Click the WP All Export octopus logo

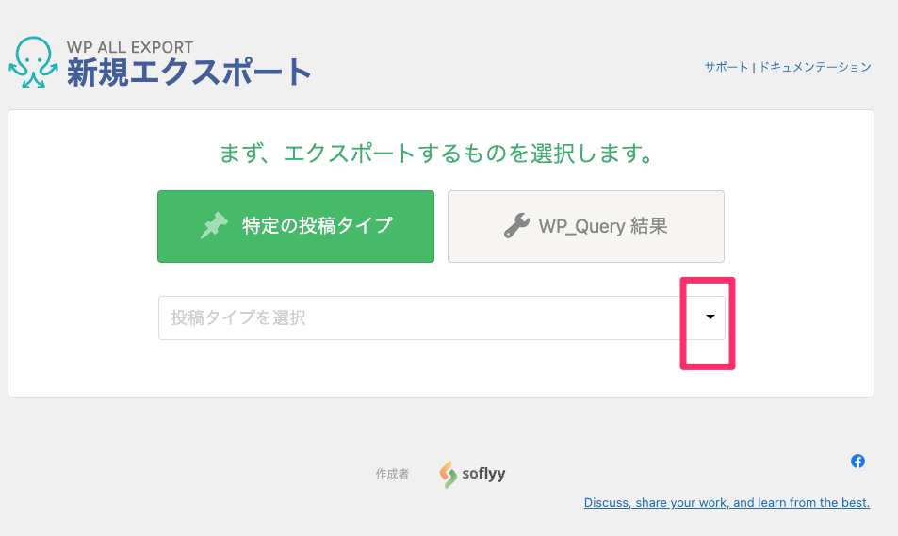tap(33, 62)
